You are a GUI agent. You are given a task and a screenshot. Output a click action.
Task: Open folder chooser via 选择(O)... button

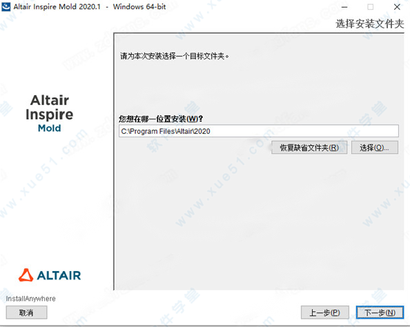click(x=375, y=148)
